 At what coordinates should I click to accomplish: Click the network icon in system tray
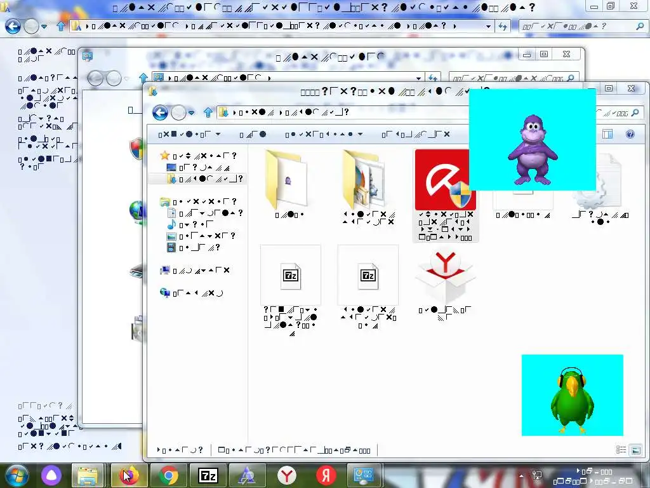click(536, 475)
